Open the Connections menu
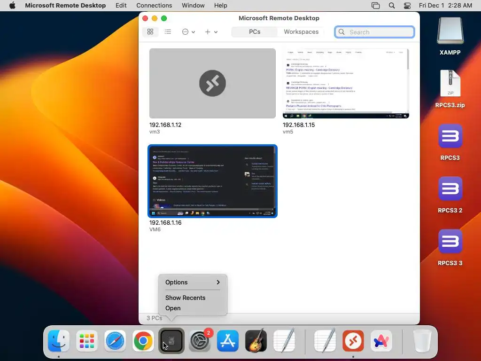This screenshot has width=481, height=361. point(154,6)
